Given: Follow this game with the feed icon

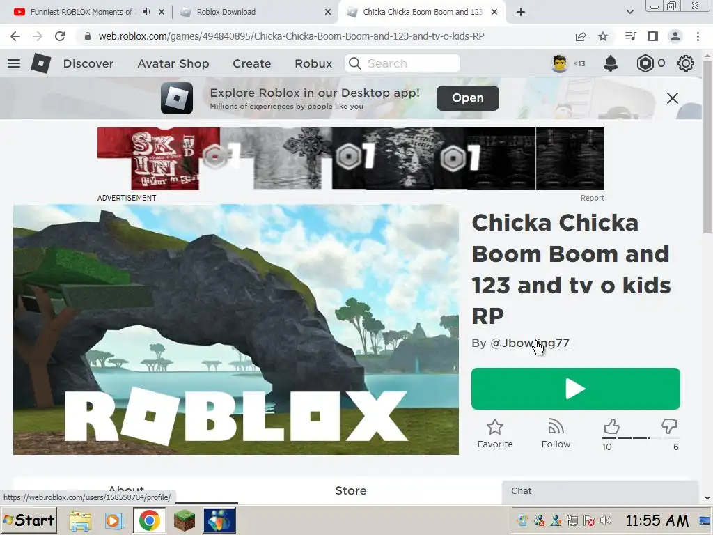Looking at the screenshot, I should [x=556, y=434].
